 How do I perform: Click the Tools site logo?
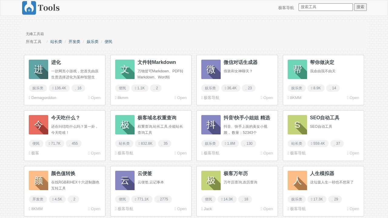pyautogui.click(x=41, y=8)
